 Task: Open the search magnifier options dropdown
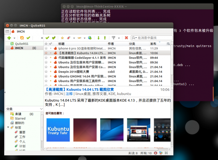click(134, 38)
